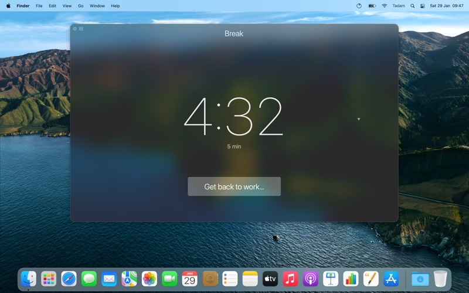469x293 pixels.
Task: Open Spotlight search magnifier icon
Action: (x=413, y=6)
